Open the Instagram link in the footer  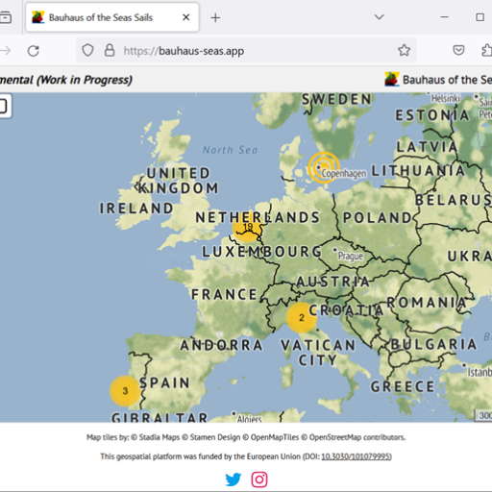tap(259, 480)
